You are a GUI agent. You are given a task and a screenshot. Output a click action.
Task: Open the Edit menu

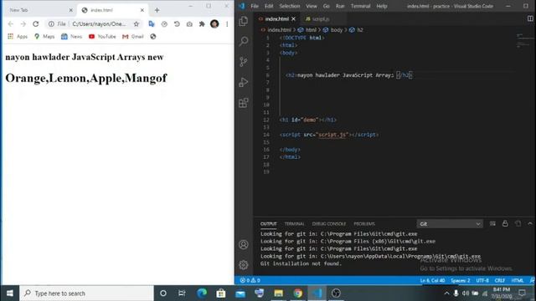pos(269,6)
